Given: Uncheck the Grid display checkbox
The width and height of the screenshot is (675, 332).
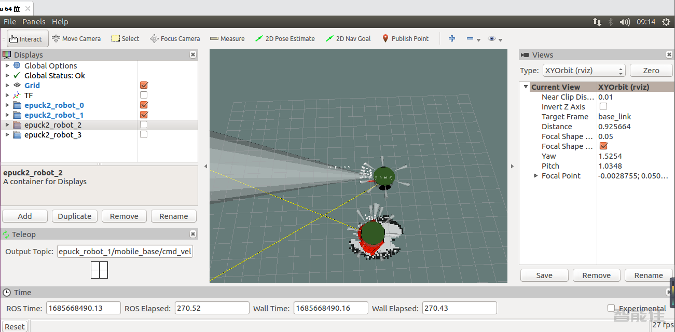Looking at the screenshot, I should [144, 86].
